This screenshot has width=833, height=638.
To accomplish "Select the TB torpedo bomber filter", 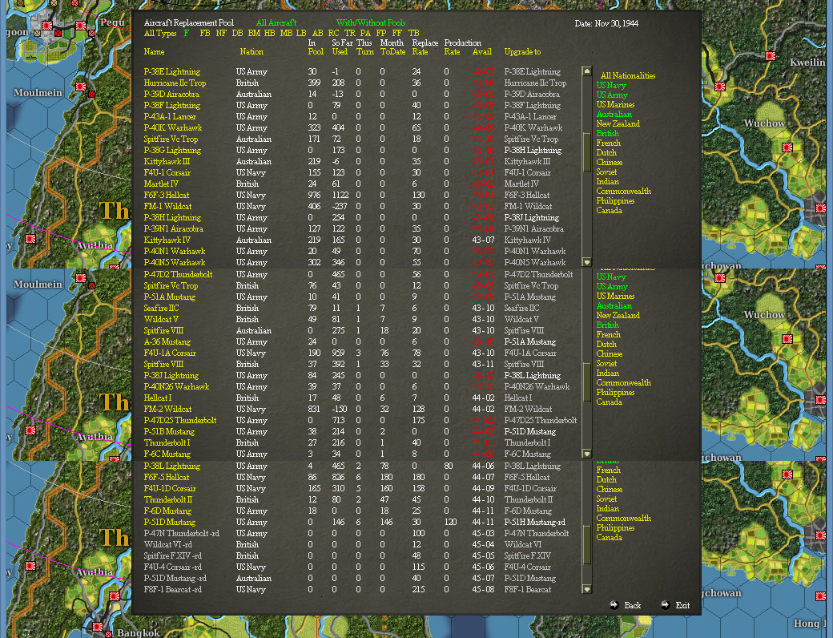I will [414, 33].
